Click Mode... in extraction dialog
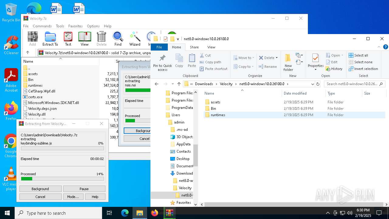Screen dimensions: 389x219 (73, 197)
